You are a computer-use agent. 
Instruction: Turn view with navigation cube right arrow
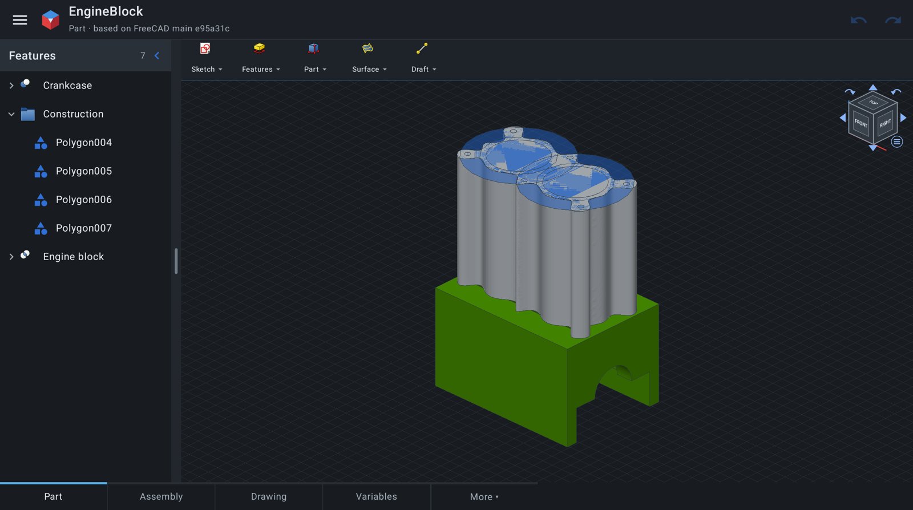903,118
